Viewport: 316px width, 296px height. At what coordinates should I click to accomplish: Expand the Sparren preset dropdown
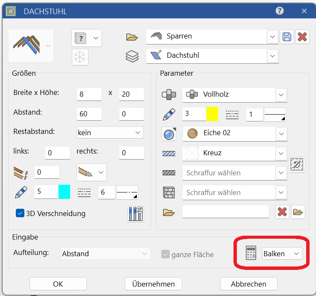pyautogui.click(x=272, y=37)
